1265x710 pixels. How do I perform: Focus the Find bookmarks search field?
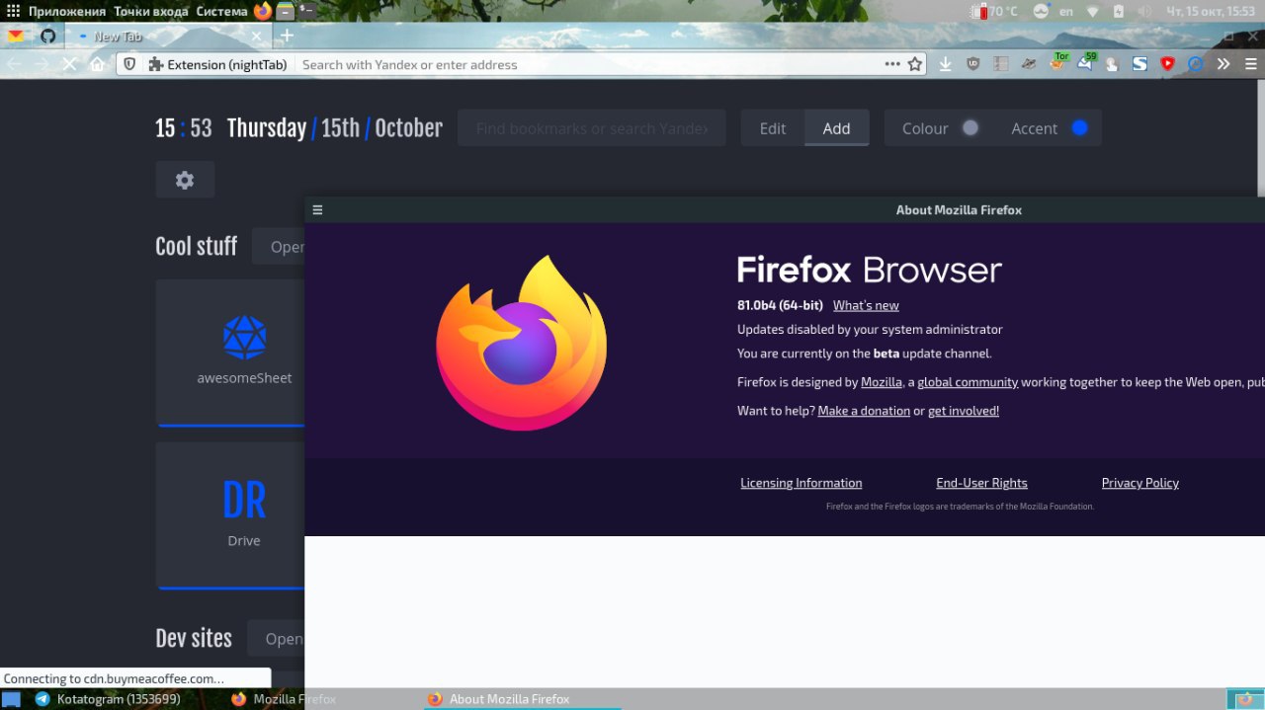click(592, 128)
